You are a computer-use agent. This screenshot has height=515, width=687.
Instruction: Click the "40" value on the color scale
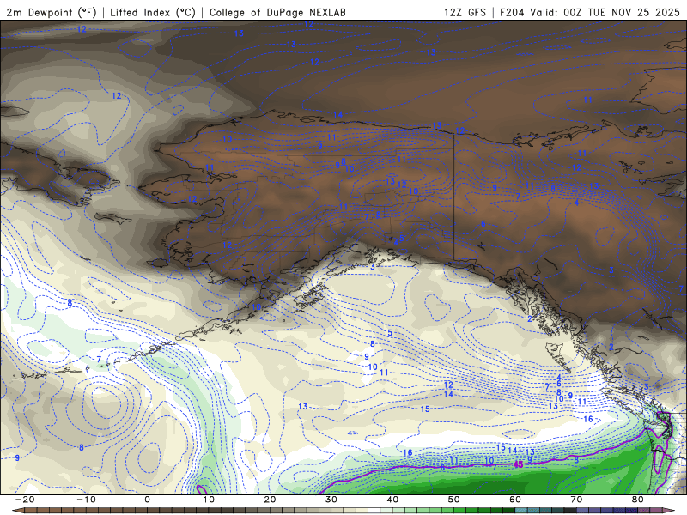(x=392, y=500)
